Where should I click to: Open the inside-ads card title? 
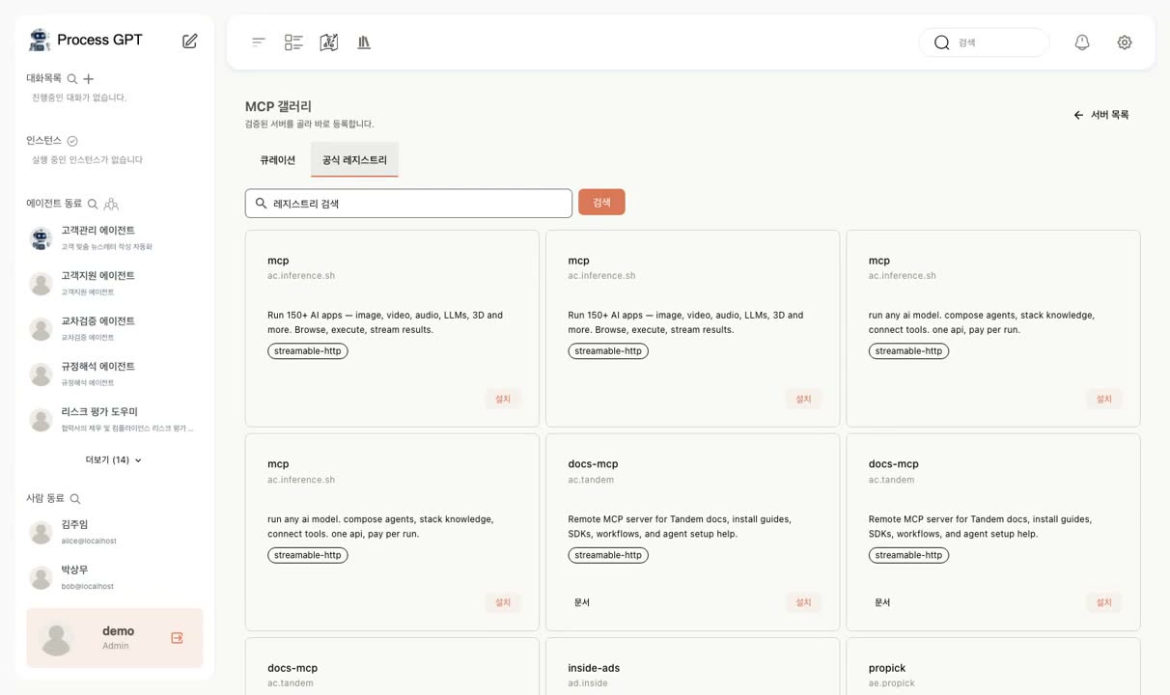pyautogui.click(x=594, y=668)
